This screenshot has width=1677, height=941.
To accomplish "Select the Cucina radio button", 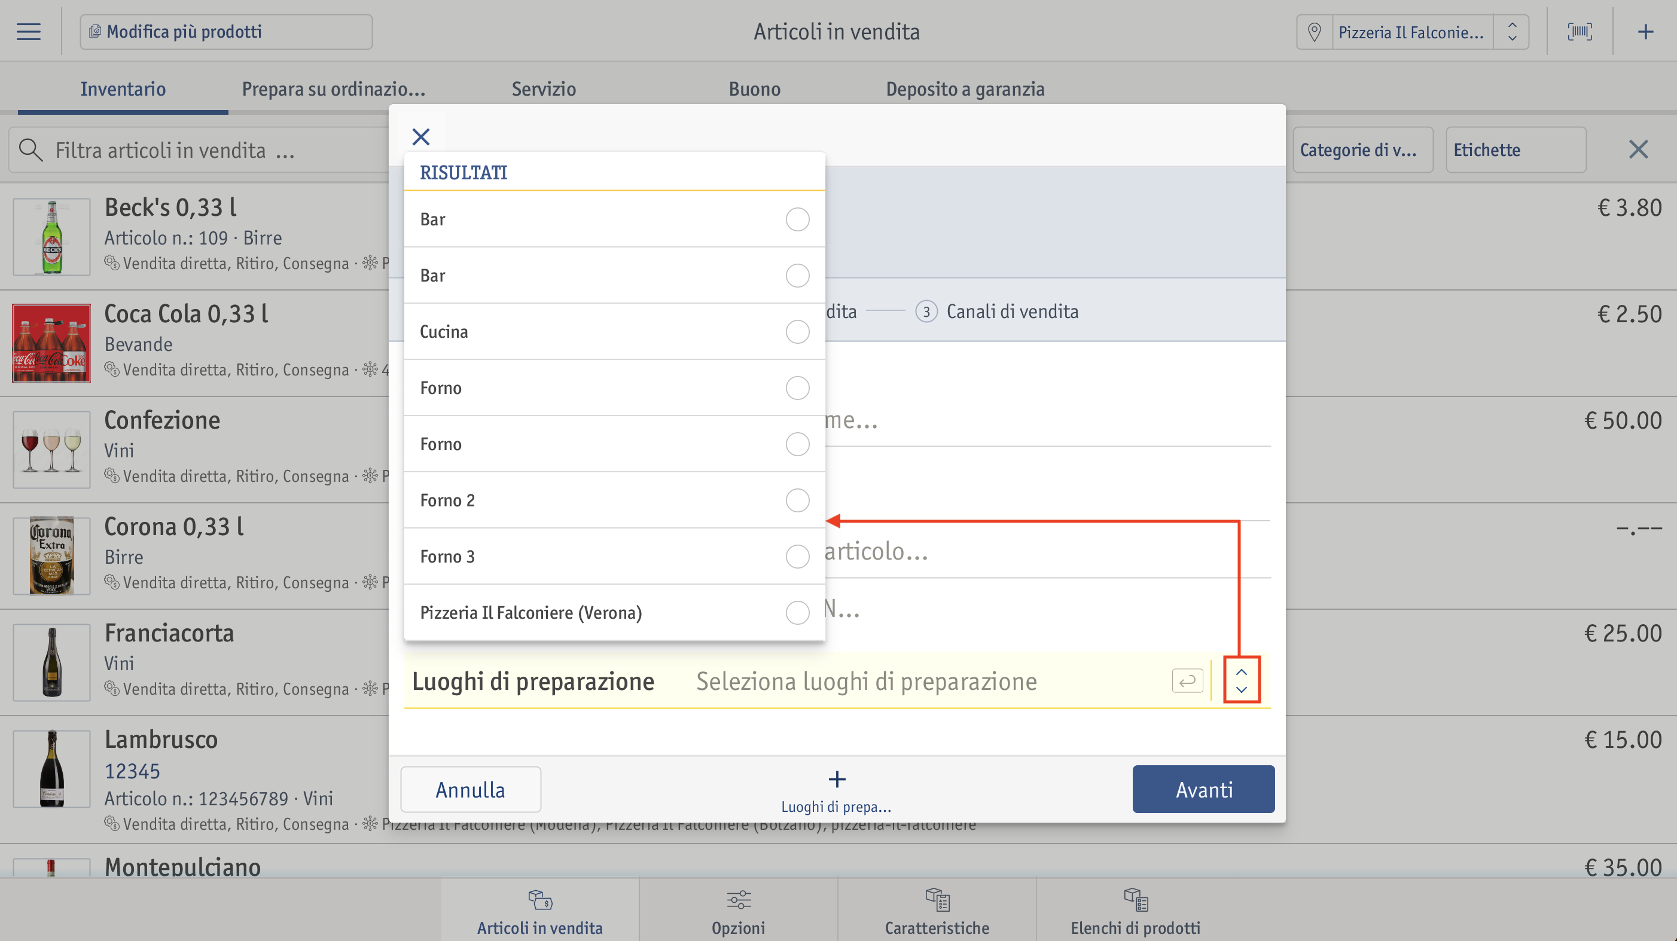I will point(797,332).
